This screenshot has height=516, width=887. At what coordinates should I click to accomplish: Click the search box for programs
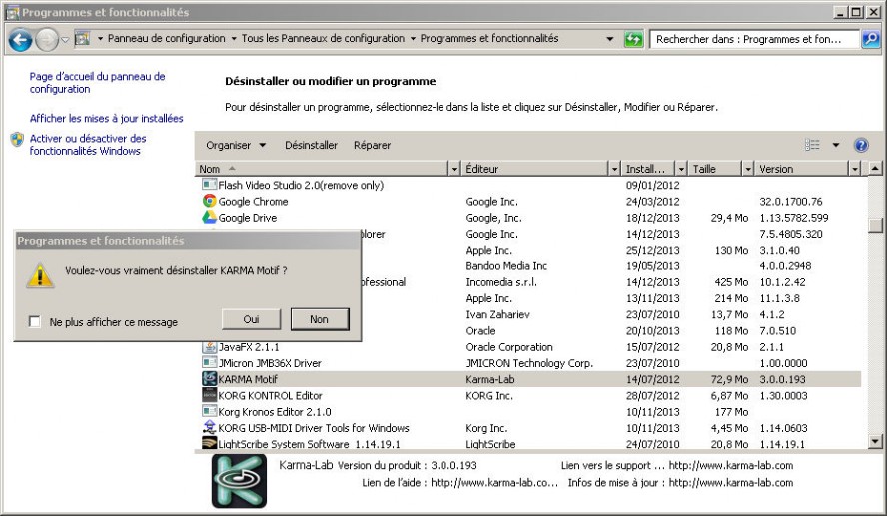755,39
